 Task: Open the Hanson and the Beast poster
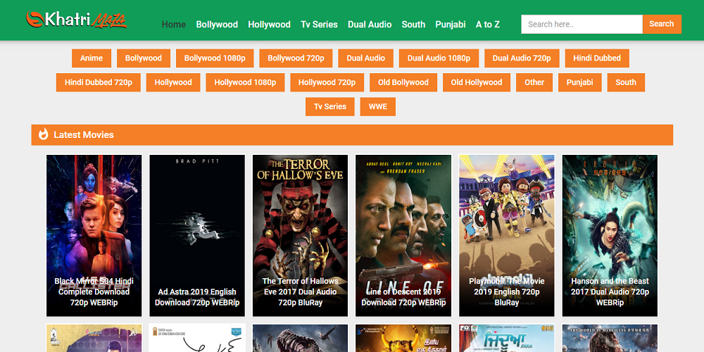pyautogui.click(x=610, y=236)
